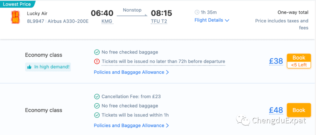Click the £38 price link
Screen dimensions: 316x135
[x=276, y=61]
